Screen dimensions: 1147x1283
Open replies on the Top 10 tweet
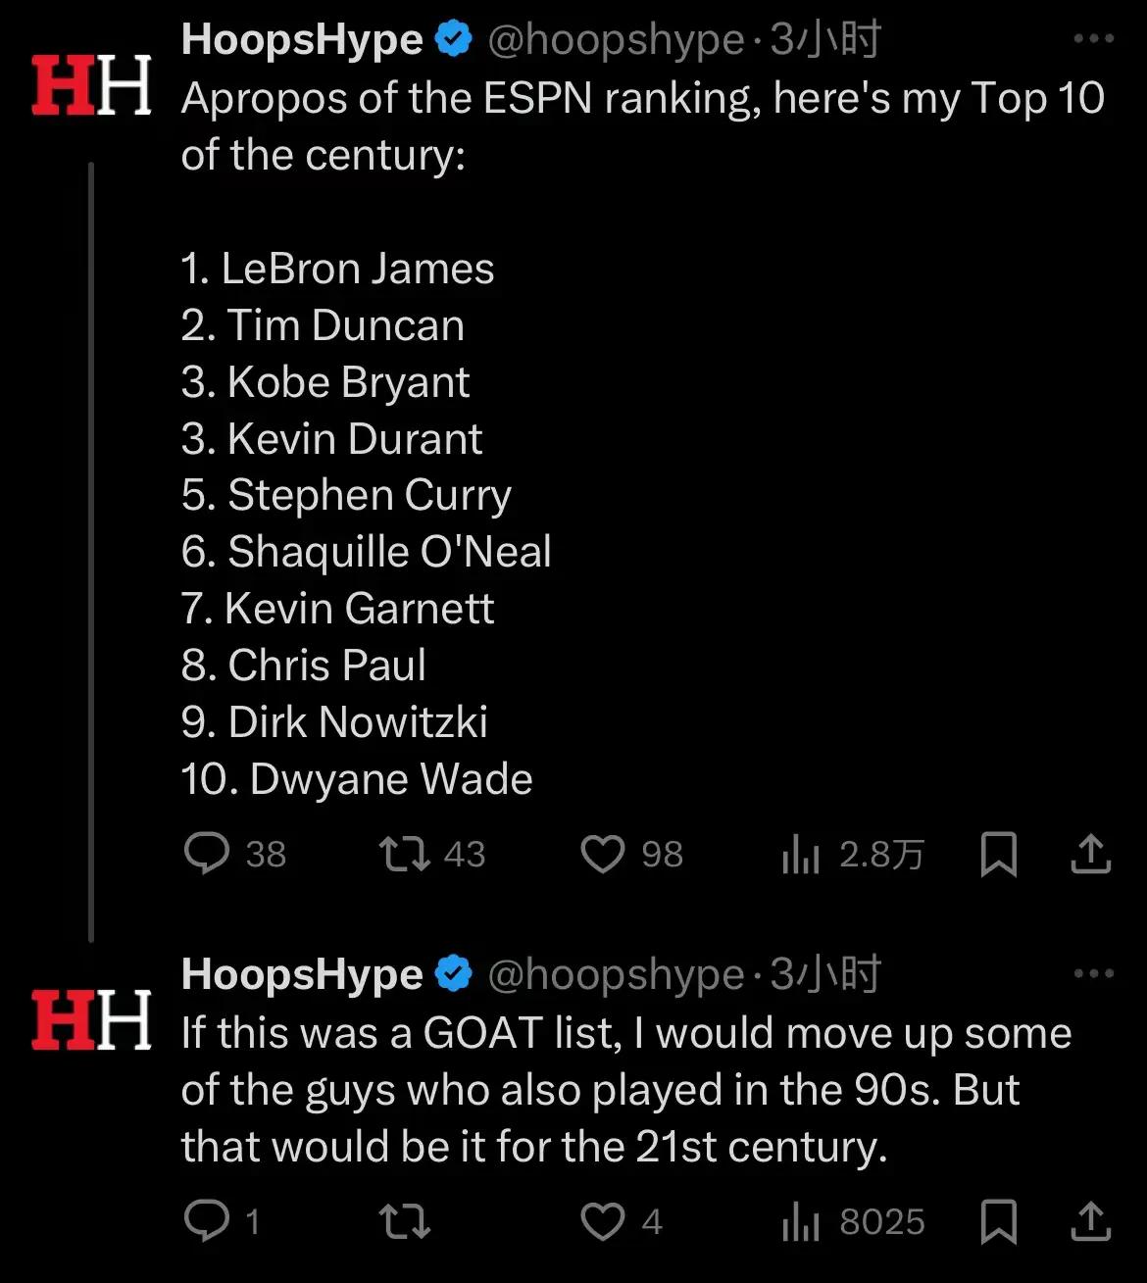[234, 854]
